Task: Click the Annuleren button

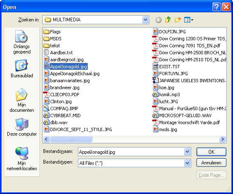Action: pos(211,163)
